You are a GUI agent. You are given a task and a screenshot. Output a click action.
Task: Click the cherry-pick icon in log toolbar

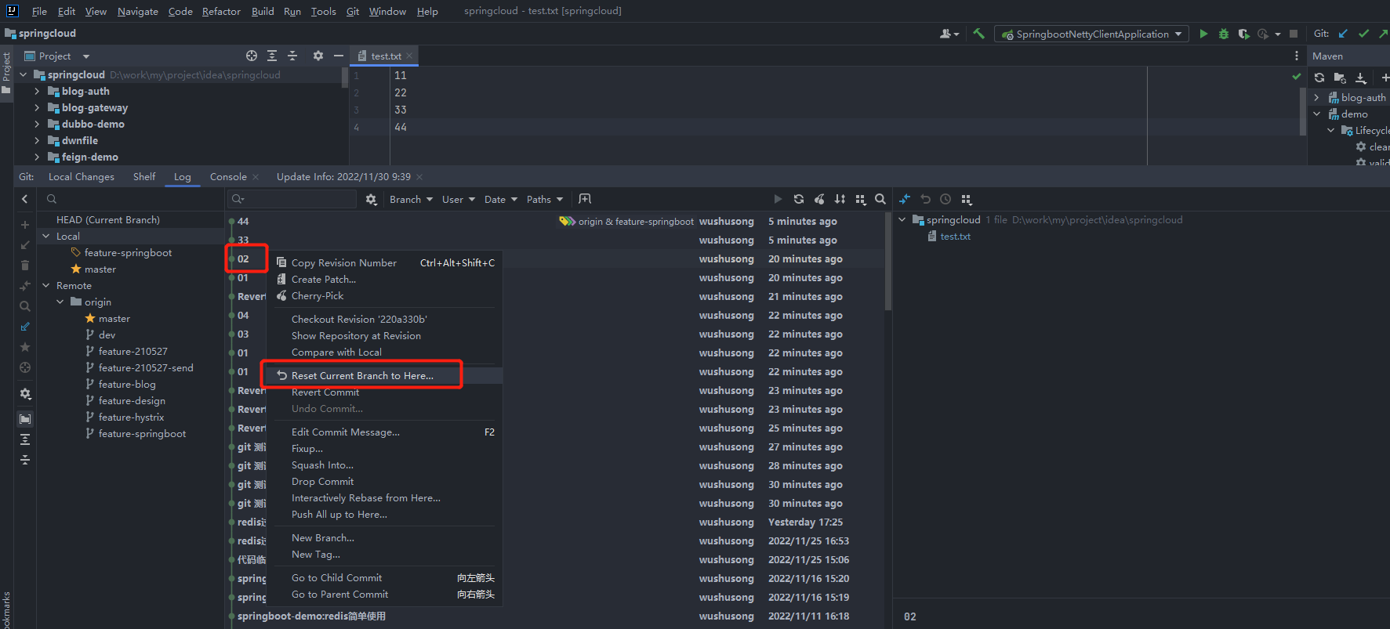coord(819,199)
